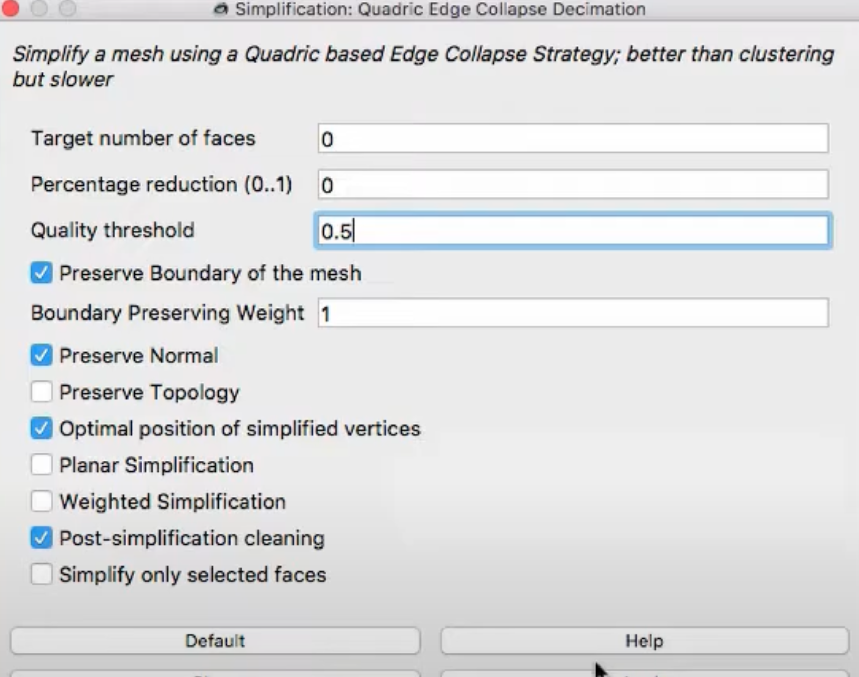This screenshot has height=677, width=859.
Task: Open the Help button
Action: (x=644, y=641)
